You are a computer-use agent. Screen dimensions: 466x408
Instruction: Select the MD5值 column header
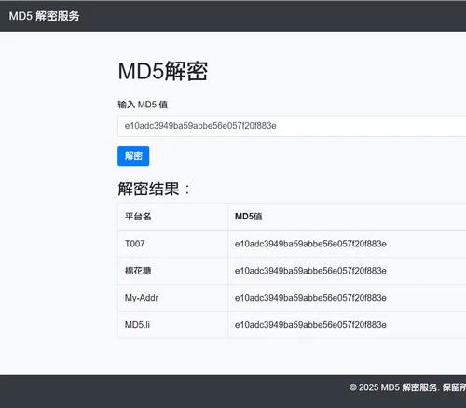click(249, 217)
